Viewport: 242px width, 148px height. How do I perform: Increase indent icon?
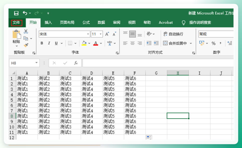pyautogui.click(x=156, y=43)
